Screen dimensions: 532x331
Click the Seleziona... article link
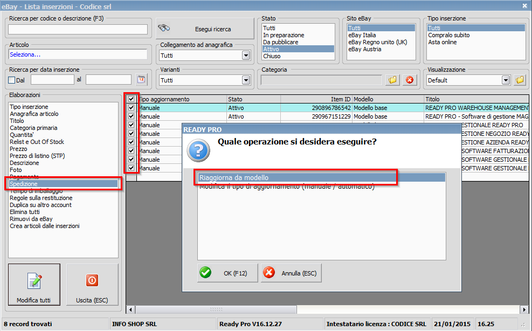point(25,54)
